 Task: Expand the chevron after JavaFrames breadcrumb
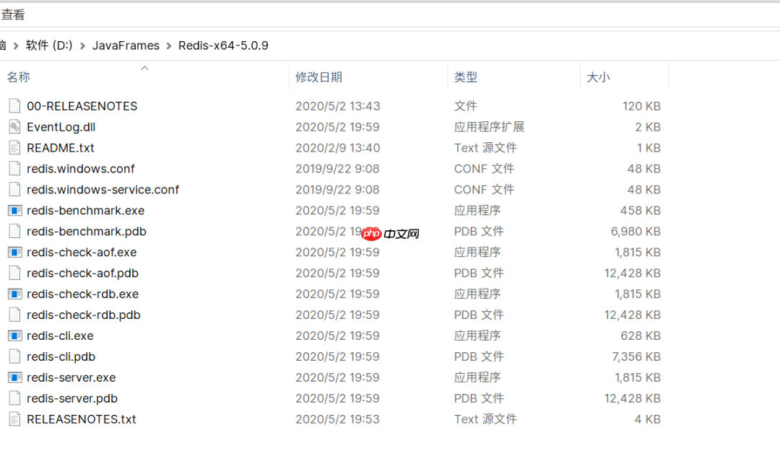tap(168, 45)
